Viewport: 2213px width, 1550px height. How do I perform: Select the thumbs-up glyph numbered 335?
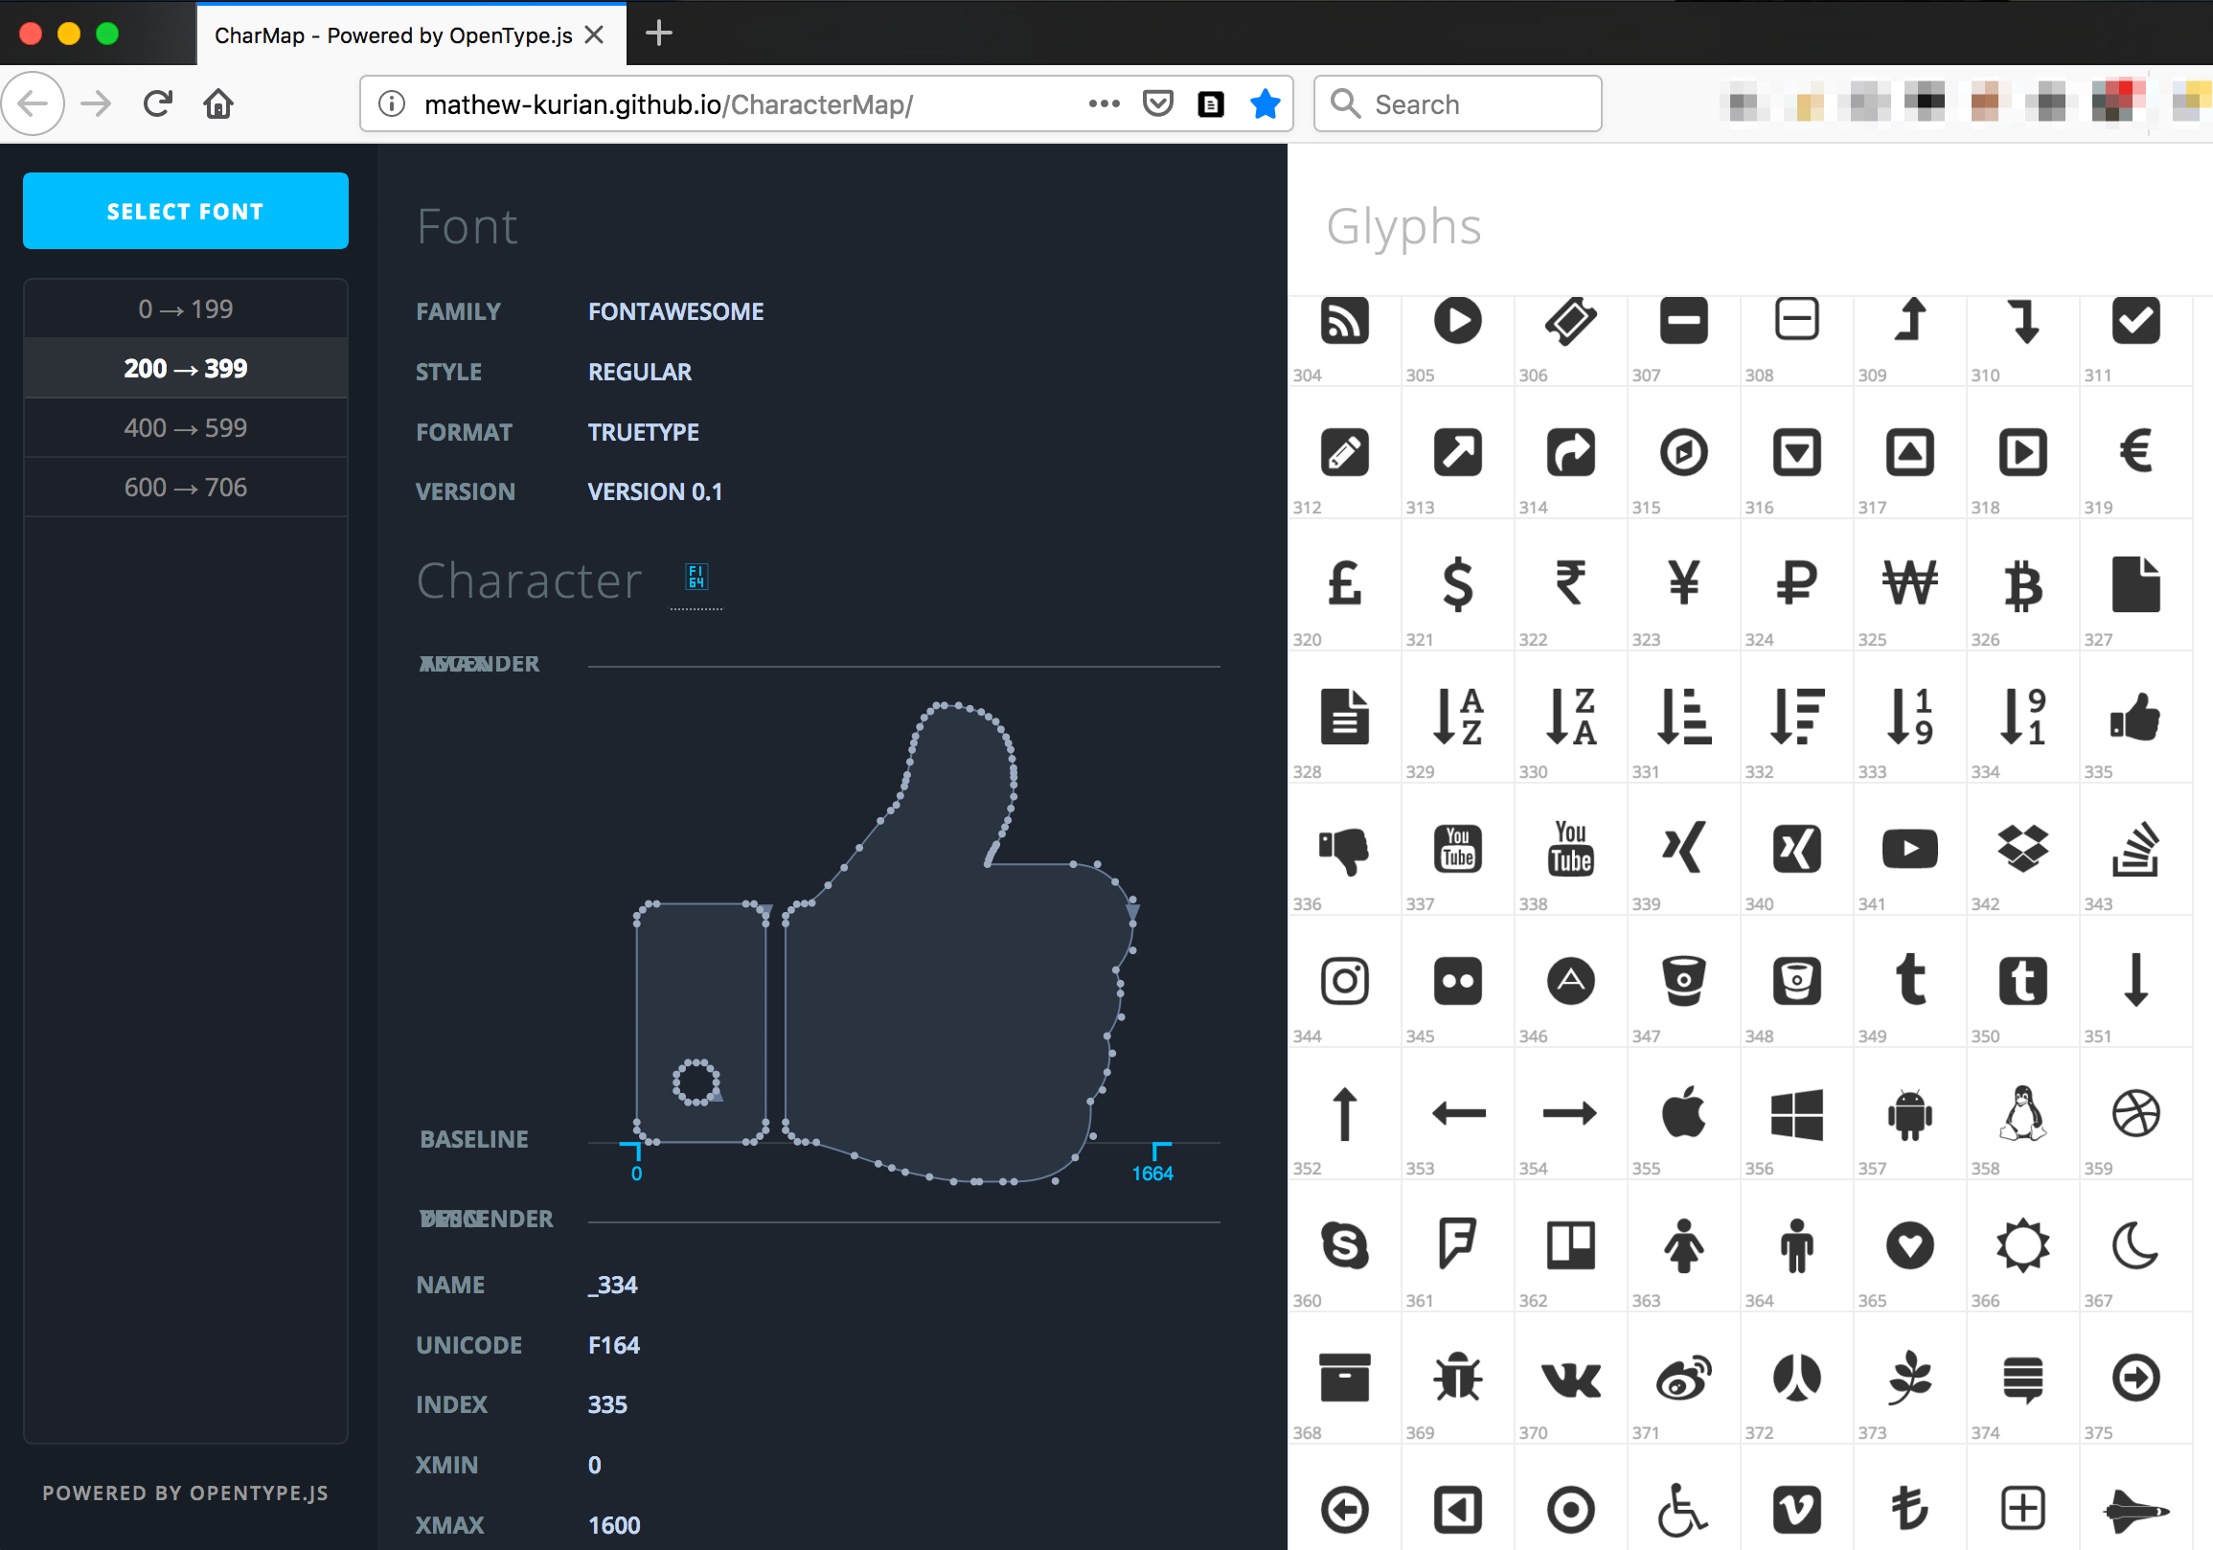click(x=2135, y=718)
